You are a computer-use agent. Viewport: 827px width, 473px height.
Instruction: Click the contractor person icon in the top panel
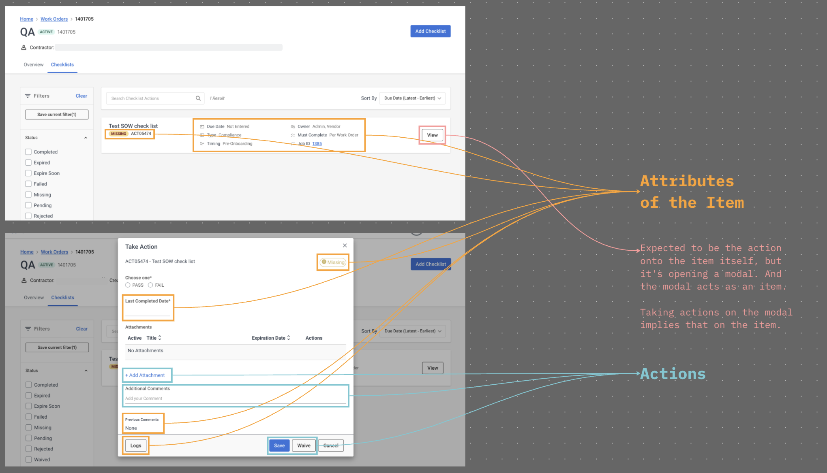[x=24, y=47]
